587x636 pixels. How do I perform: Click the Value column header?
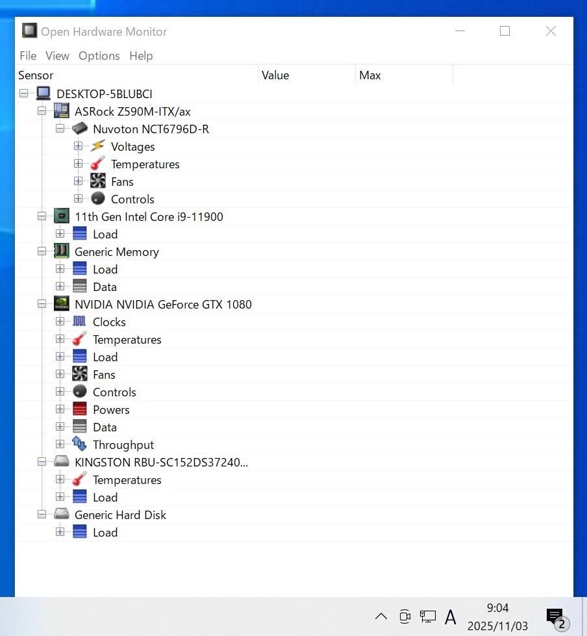[305, 75]
